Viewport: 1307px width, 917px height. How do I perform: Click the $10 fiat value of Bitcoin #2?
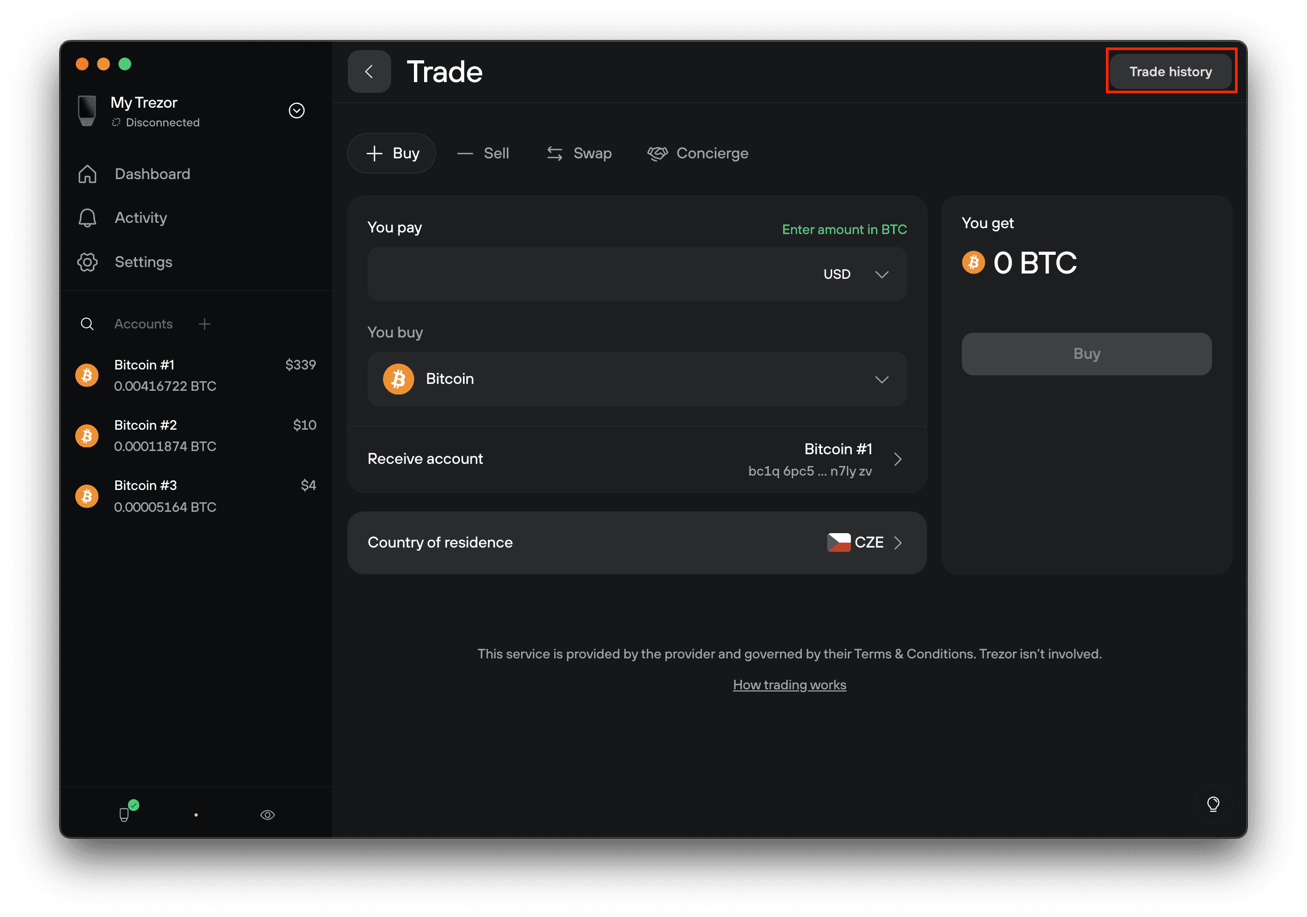click(305, 425)
